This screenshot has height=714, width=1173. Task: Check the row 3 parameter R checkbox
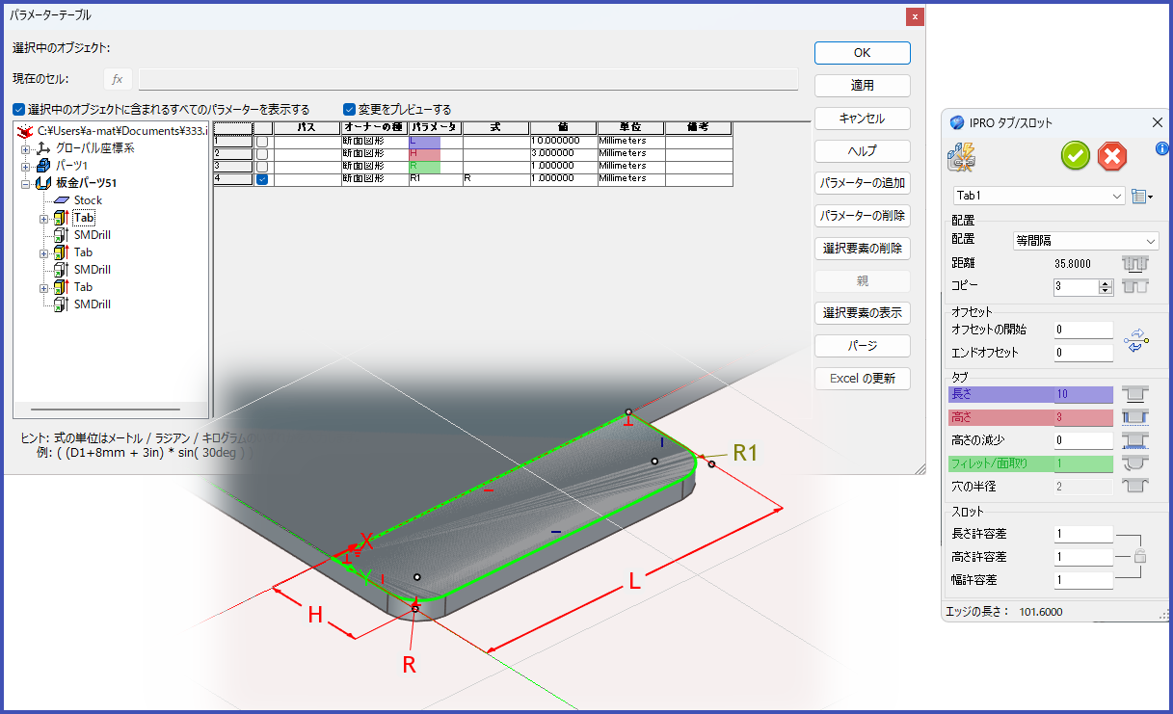tap(262, 166)
